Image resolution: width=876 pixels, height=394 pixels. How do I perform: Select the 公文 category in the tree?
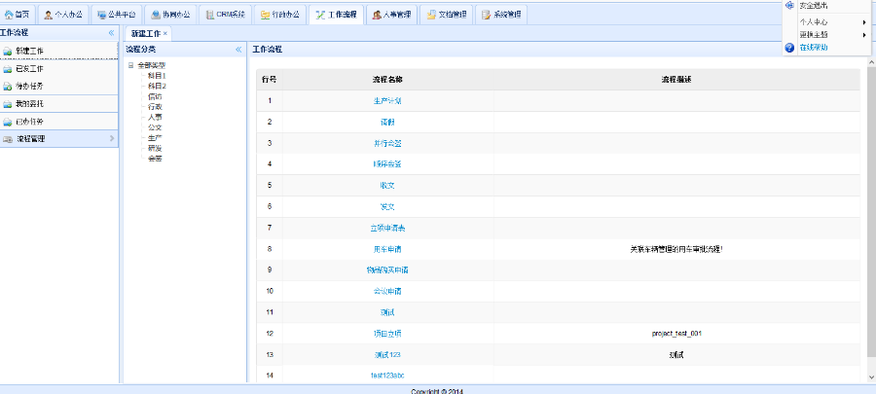(155, 127)
